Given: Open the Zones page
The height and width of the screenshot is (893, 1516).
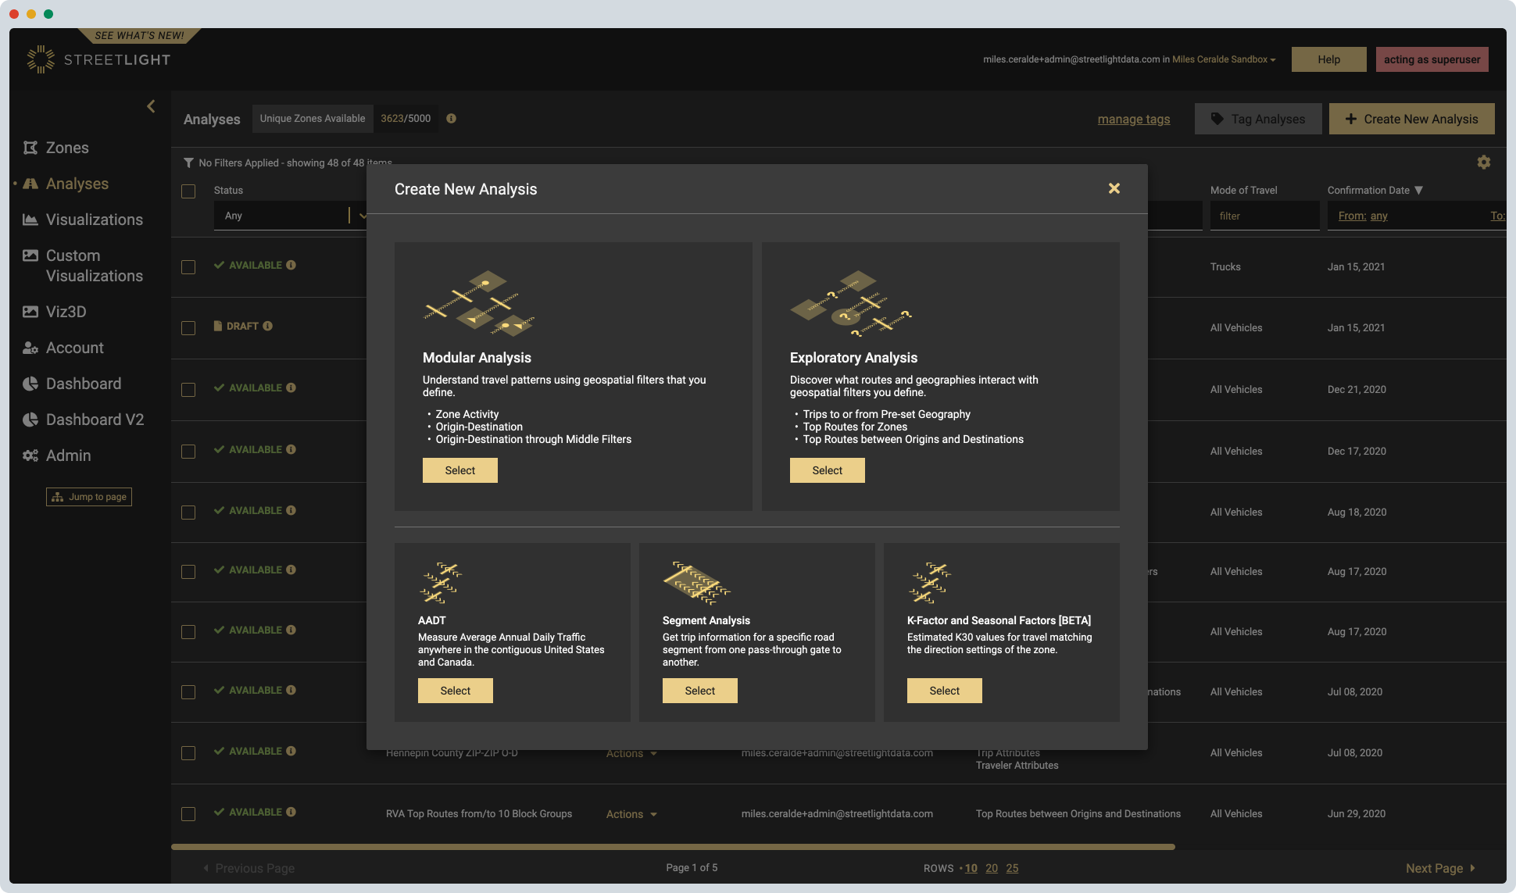Looking at the screenshot, I should [67, 148].
